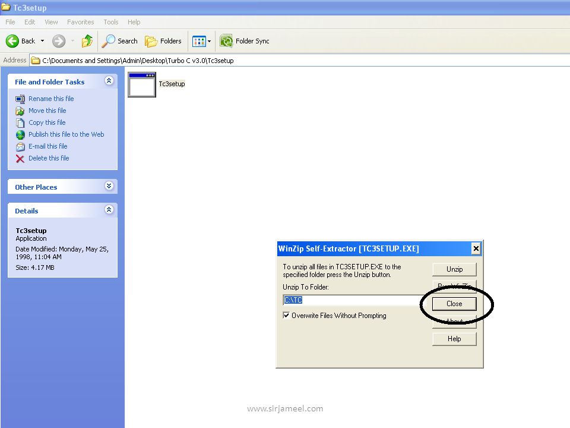Click Publish this file to the Web

(x=66, y=134)
